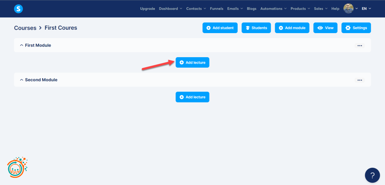The image size is (385, 185).
Task: Add lecture to First Module
Action: pyautogui.click(x=192, y=62)
